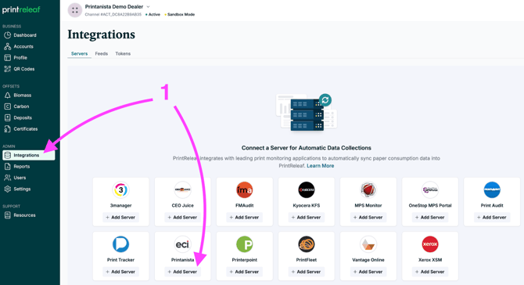
Task: Click the 3manager logo icon
Action: pyautogui.click(x=120, y=190)
